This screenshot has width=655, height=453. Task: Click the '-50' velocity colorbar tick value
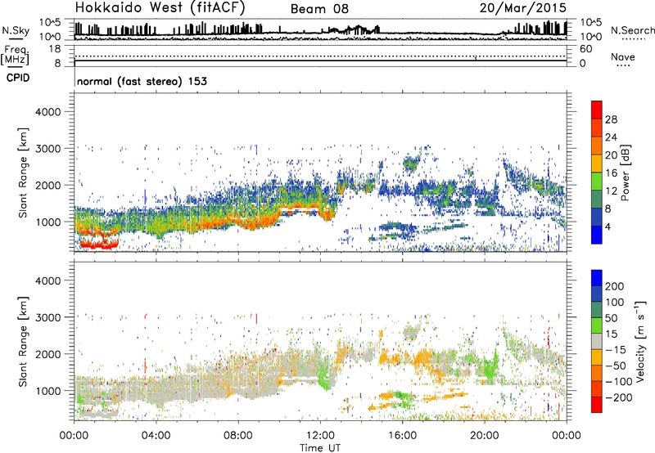coord(616,366)
